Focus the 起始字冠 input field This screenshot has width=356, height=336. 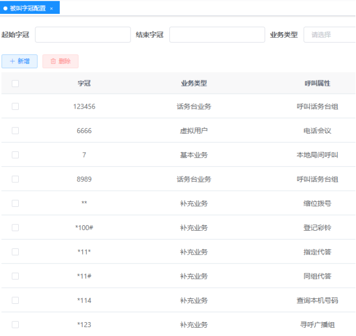(83, 34)
